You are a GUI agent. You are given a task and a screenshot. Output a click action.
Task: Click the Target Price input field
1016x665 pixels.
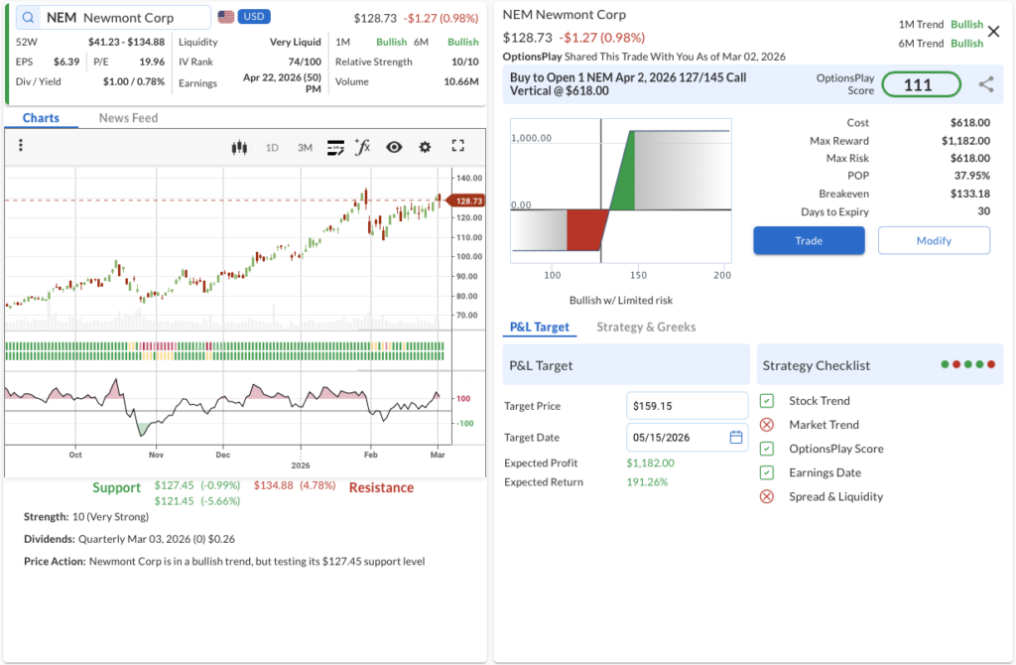[687, 406]
